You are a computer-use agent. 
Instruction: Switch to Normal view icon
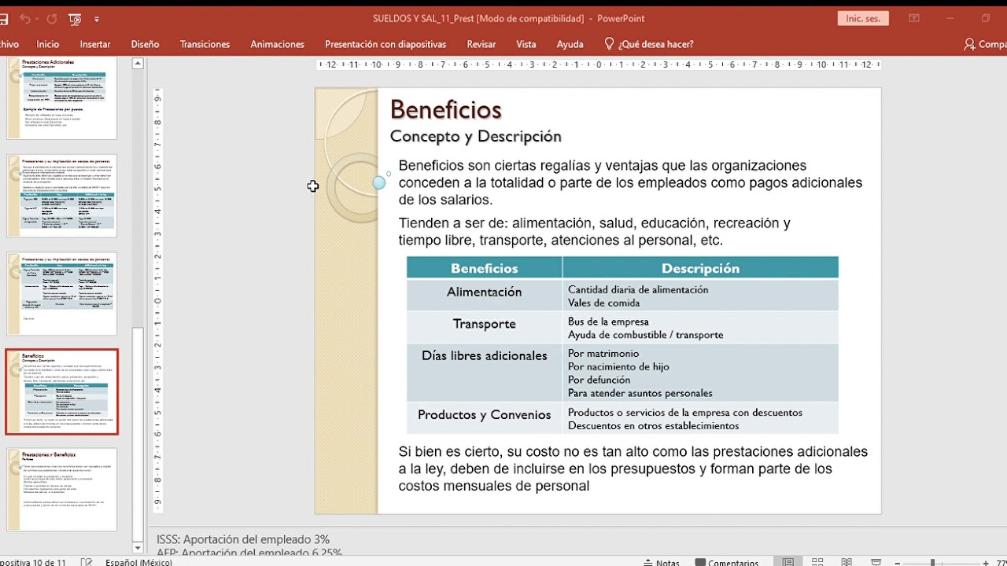point(788,563)
